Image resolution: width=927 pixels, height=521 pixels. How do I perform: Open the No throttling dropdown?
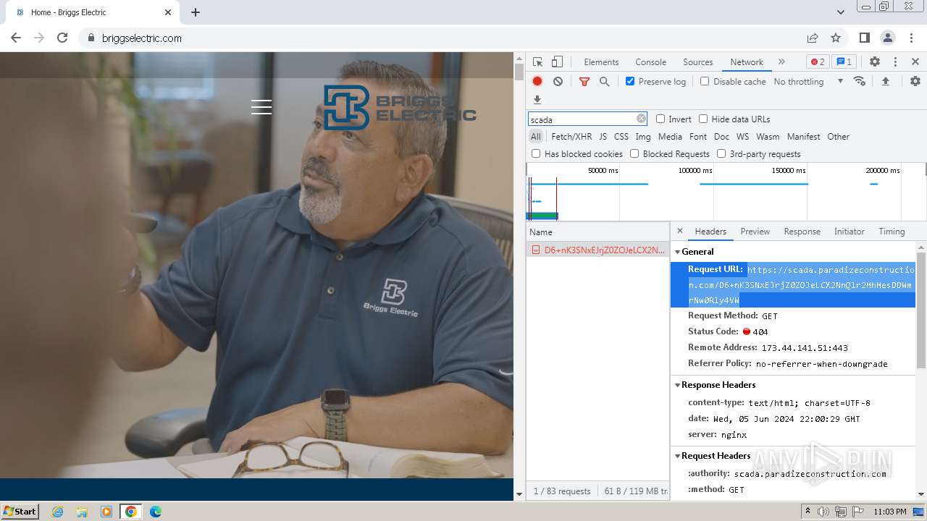tap(808, 82)
